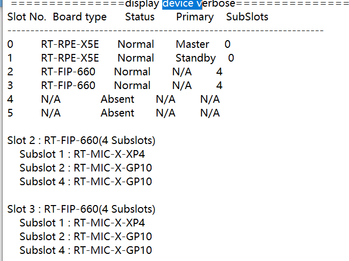
Task: Click RT-FIP-660 in the slot 2 table row
Action: (x=68, y=72)
